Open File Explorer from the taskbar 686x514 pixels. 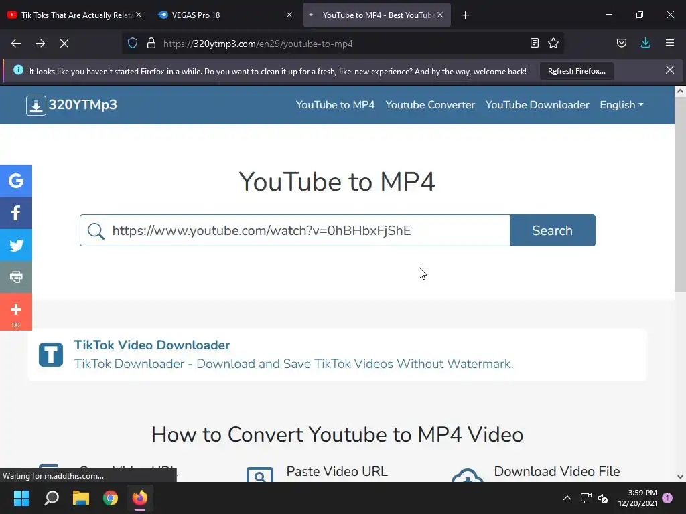(x=81, y=498)
